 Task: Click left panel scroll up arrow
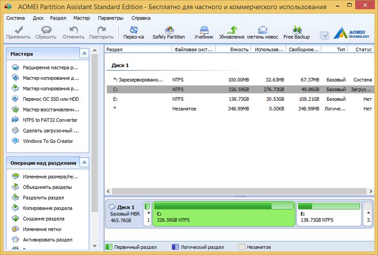[94, 50]
